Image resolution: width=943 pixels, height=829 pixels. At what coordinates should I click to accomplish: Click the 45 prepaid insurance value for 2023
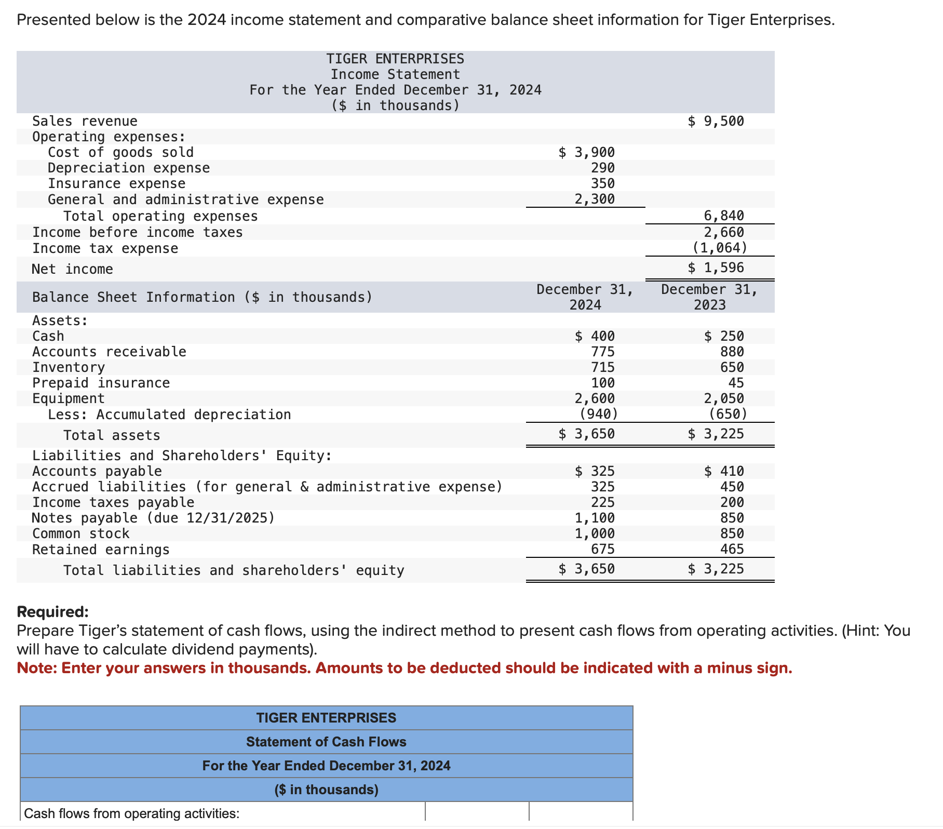click(x=736, y=383)
